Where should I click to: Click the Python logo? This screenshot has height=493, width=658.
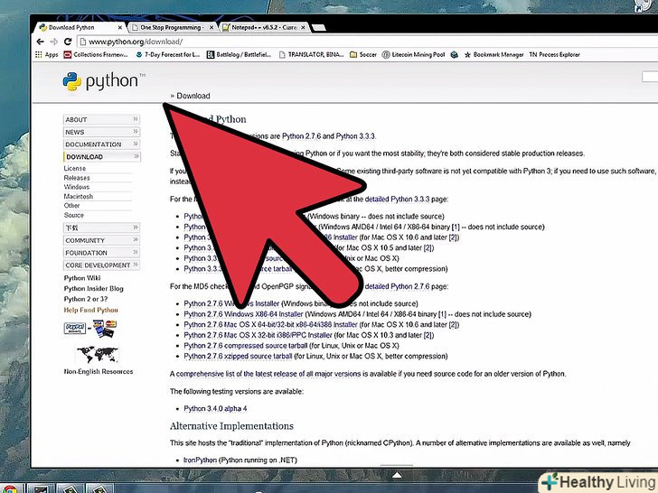click(104, 81)
